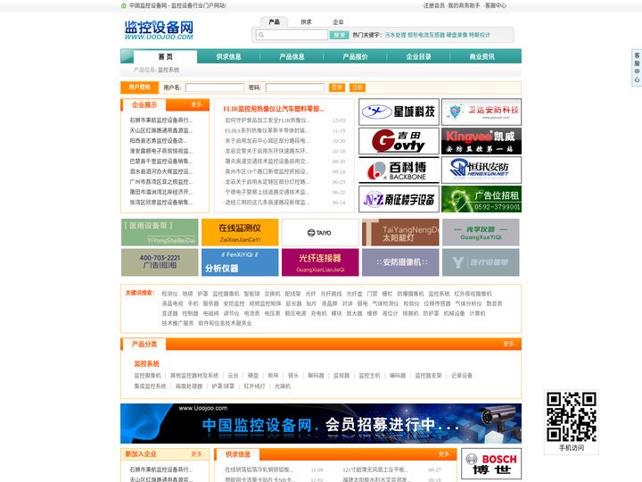Select the 供求 search tab

(x=306, y=22)
